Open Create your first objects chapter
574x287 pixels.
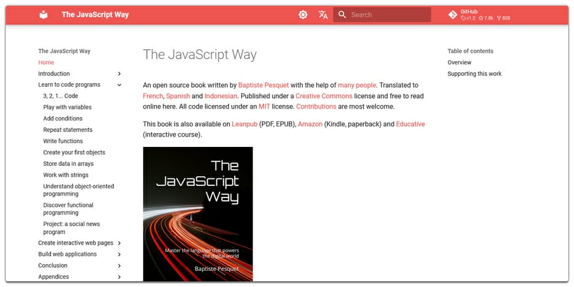(x=74, y=152)
